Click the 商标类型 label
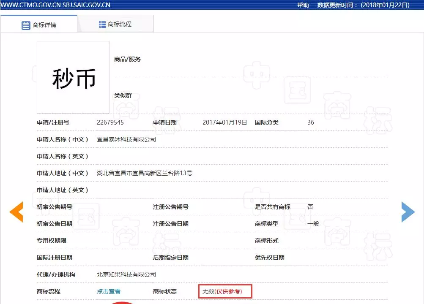 (267, 224)
